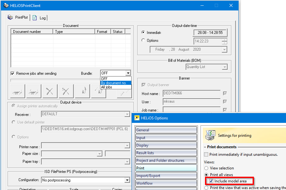Select Options radio under Output device
Image resolution: width=286 pixels, height=190 pixels.
pos(13,137)
